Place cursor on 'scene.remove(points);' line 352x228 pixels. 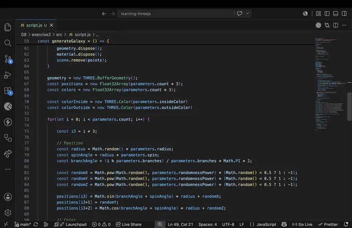click(81, 60)
